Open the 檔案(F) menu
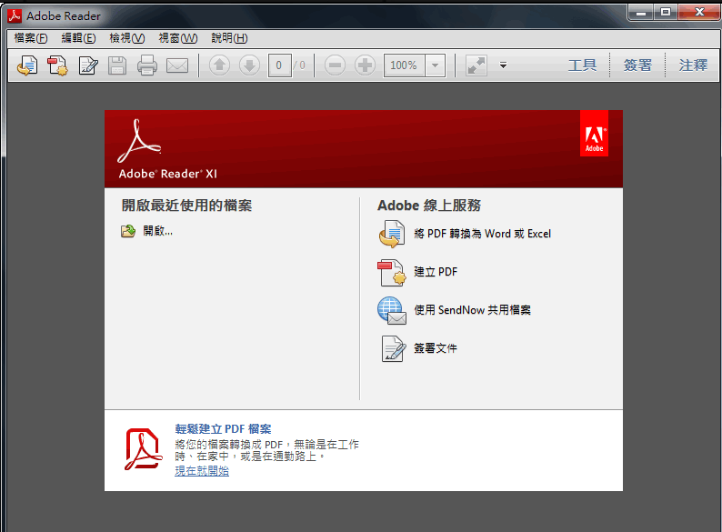This screenshot has width=722, height=532. coord(31,38)
